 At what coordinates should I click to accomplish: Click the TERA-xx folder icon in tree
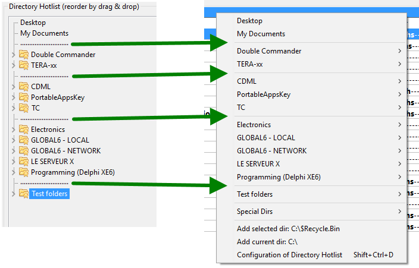pyautogui.click(x=24, y=65)
